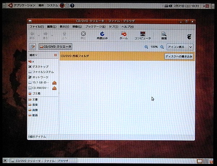Click the GNOME foot throbber icon
The width and height of the screenshot is (217, 166).
pyautogui.click(x=189, y=37)
